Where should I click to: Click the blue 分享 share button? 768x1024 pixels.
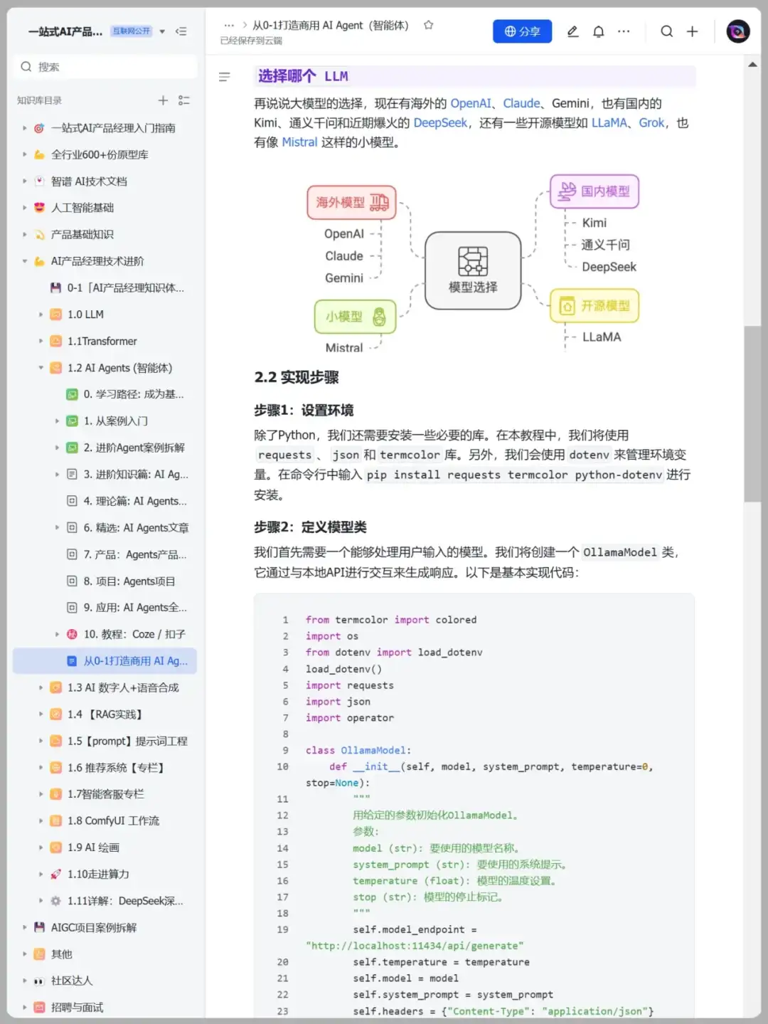522,31
